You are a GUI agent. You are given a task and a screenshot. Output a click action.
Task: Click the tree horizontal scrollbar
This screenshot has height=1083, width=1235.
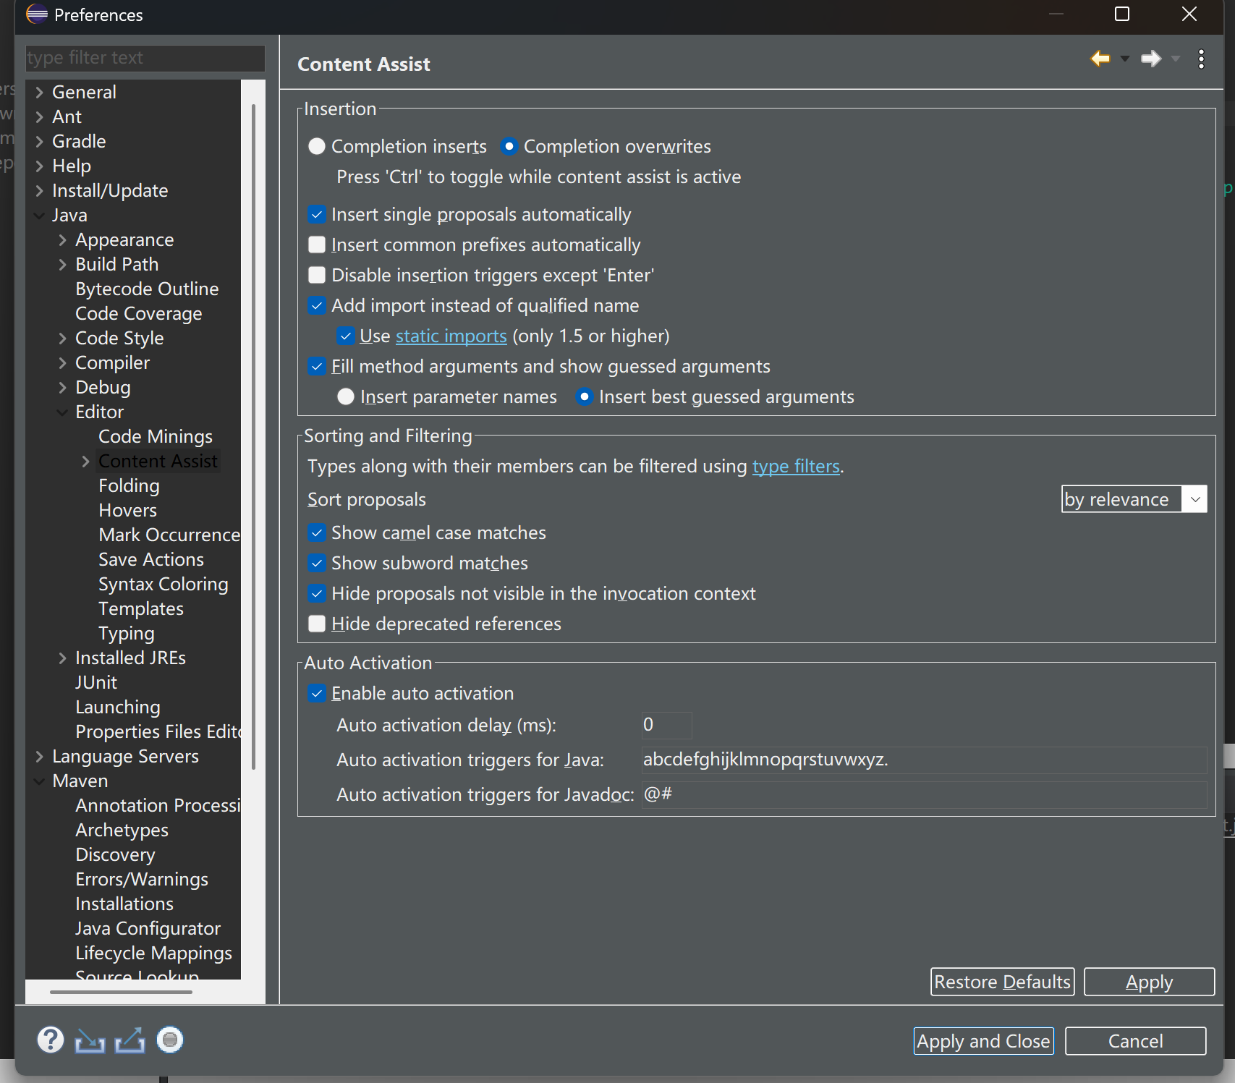121,992
